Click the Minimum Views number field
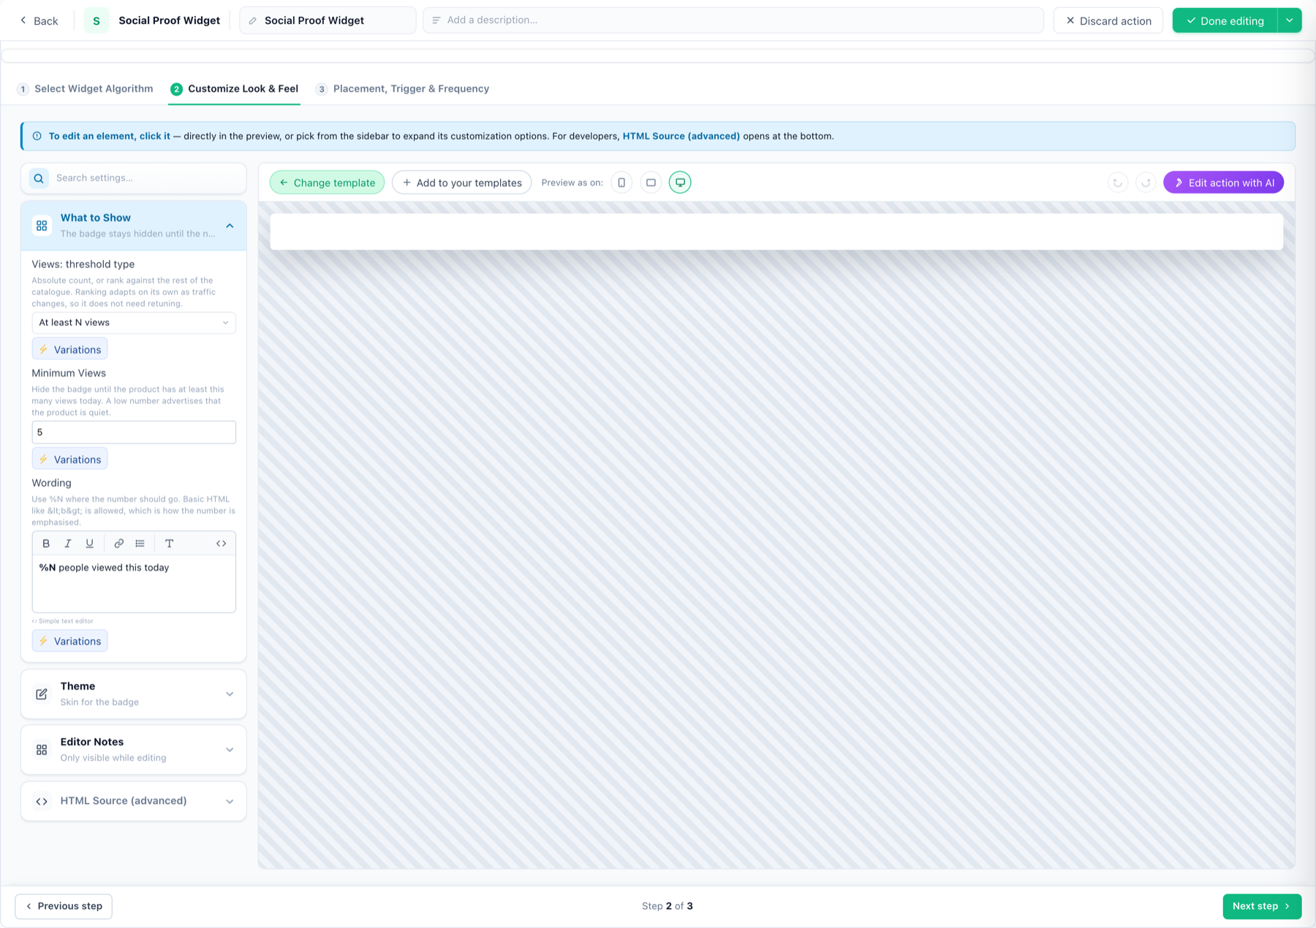This screenshot has width=1316, height=928. pos(134,432)
